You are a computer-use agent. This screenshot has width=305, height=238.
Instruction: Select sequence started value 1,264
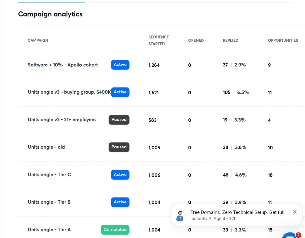[x=154, y=65]
